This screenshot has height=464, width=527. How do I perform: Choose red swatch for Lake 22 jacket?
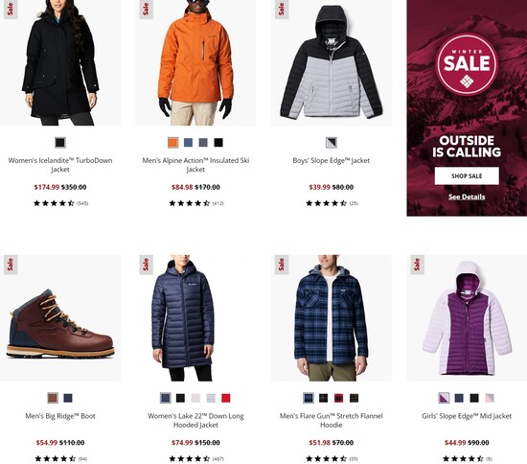[x=226, y=398]
